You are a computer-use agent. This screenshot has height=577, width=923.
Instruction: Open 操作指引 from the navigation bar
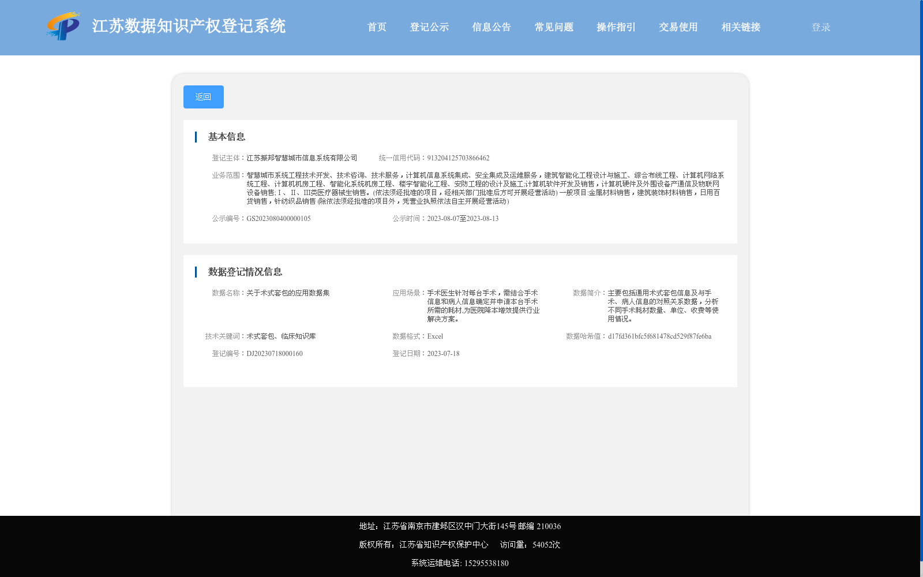coord(616,27)
